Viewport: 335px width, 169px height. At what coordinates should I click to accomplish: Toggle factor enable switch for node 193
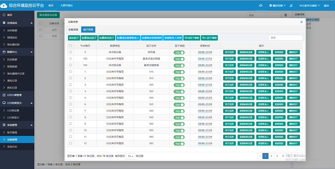tap(179, 59)
